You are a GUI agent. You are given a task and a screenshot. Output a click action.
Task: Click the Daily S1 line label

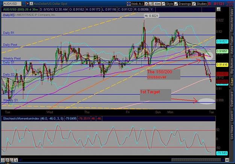coord(9,62)
